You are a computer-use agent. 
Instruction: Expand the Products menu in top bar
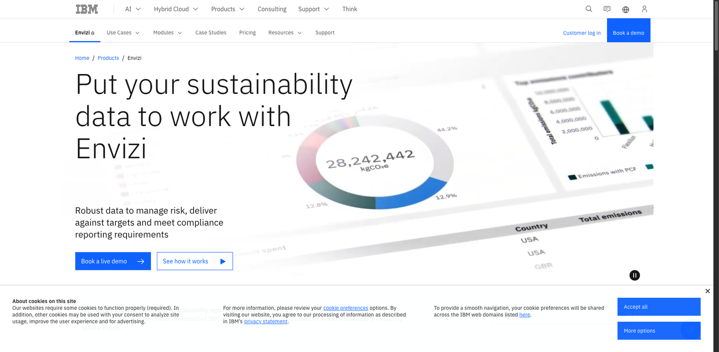pyautogui.click(x=228, y=9)
